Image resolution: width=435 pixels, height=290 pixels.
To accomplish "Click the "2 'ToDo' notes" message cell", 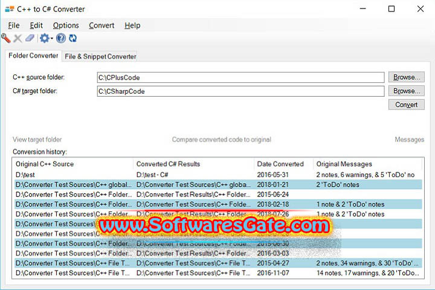I will [338, 184].
